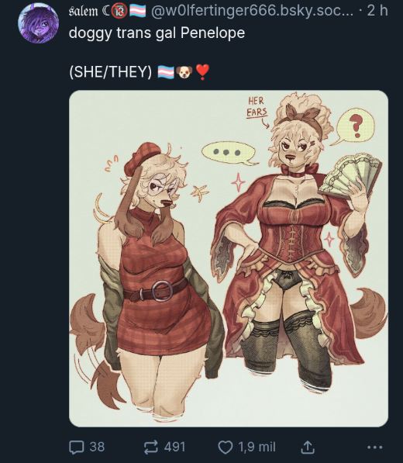This screenshot has width=403, height=463.
Task: Click the repost arrows icon
Action: click(151, 447)
